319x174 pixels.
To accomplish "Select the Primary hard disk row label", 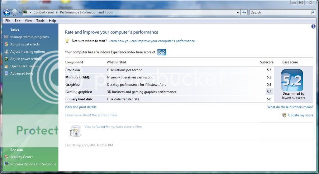I will [79, 99].
